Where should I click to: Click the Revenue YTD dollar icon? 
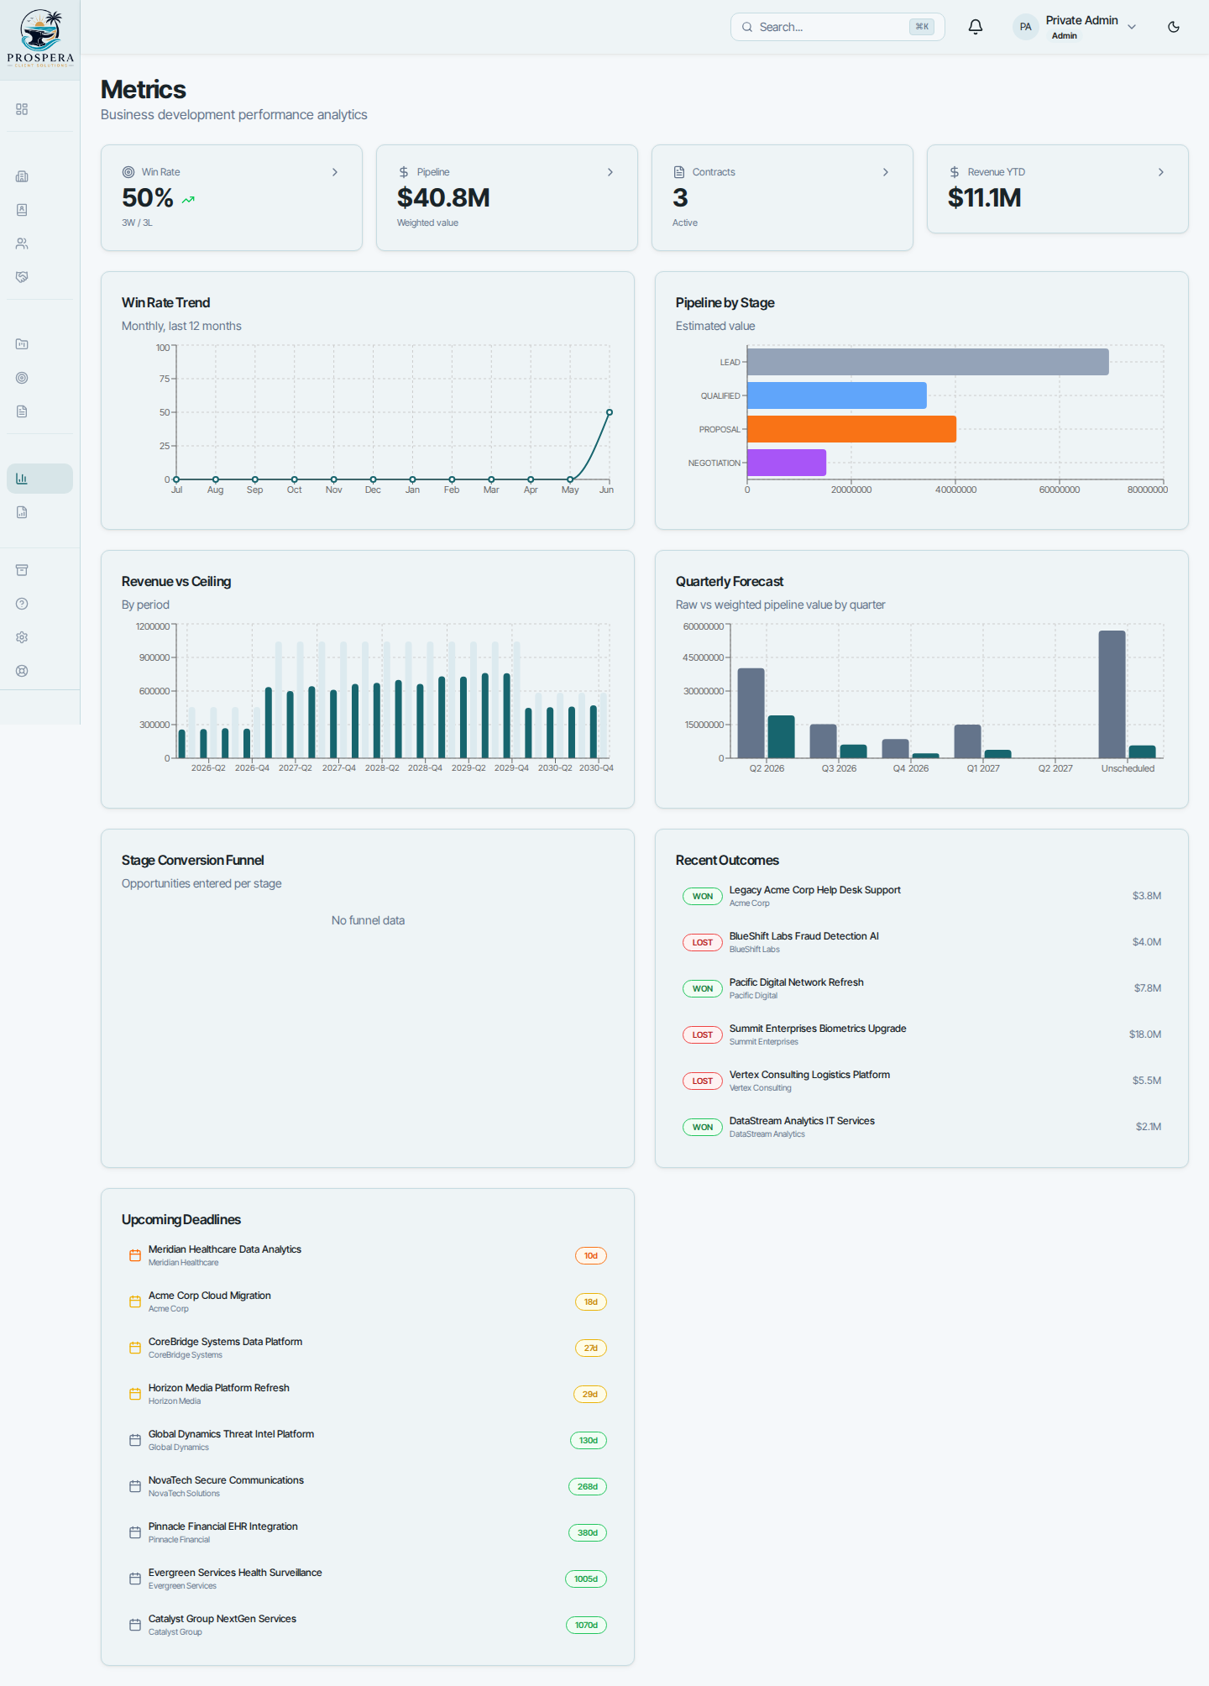coord(955,172)
